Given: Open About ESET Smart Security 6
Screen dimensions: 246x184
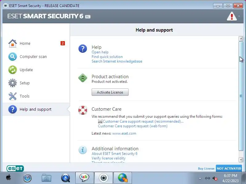Looking at the screenshot, I should [114, 154].
